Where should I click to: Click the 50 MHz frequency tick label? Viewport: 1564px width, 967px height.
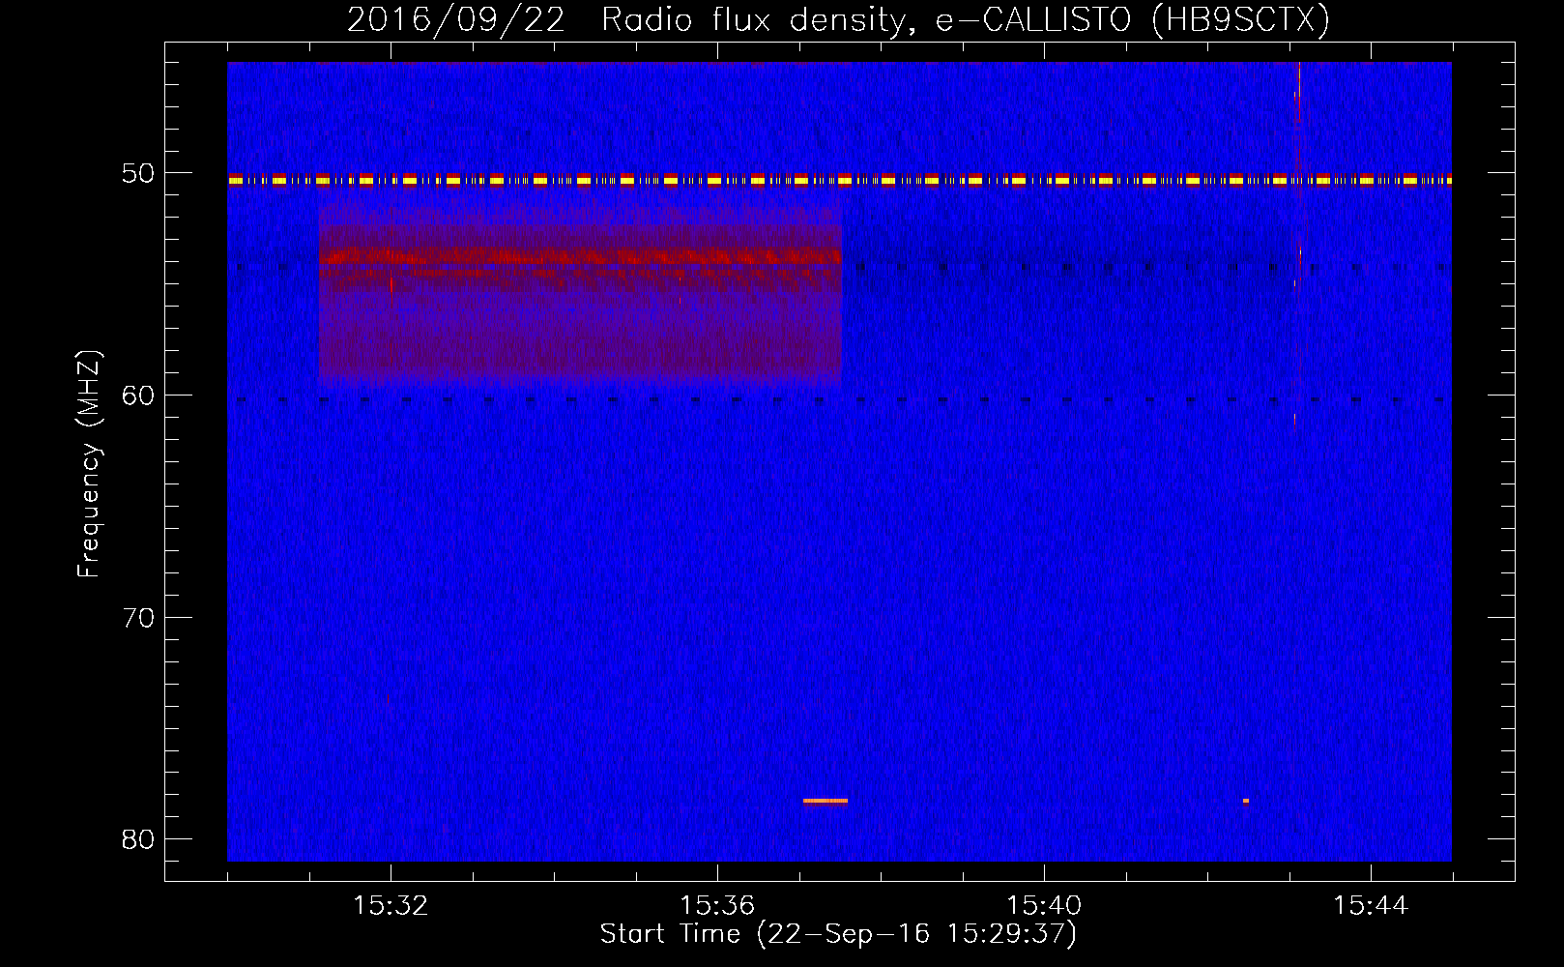click(138, 173)
